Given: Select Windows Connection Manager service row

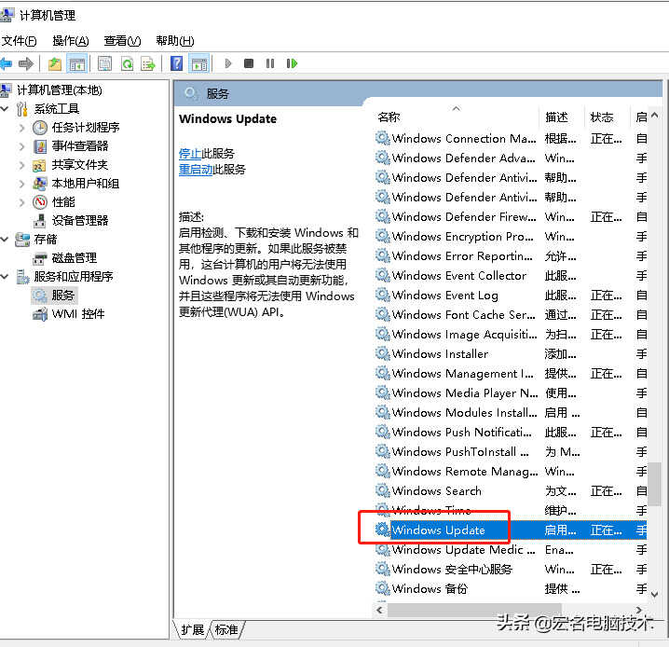Looking at the screenshot, I should (x=511, y=139).
